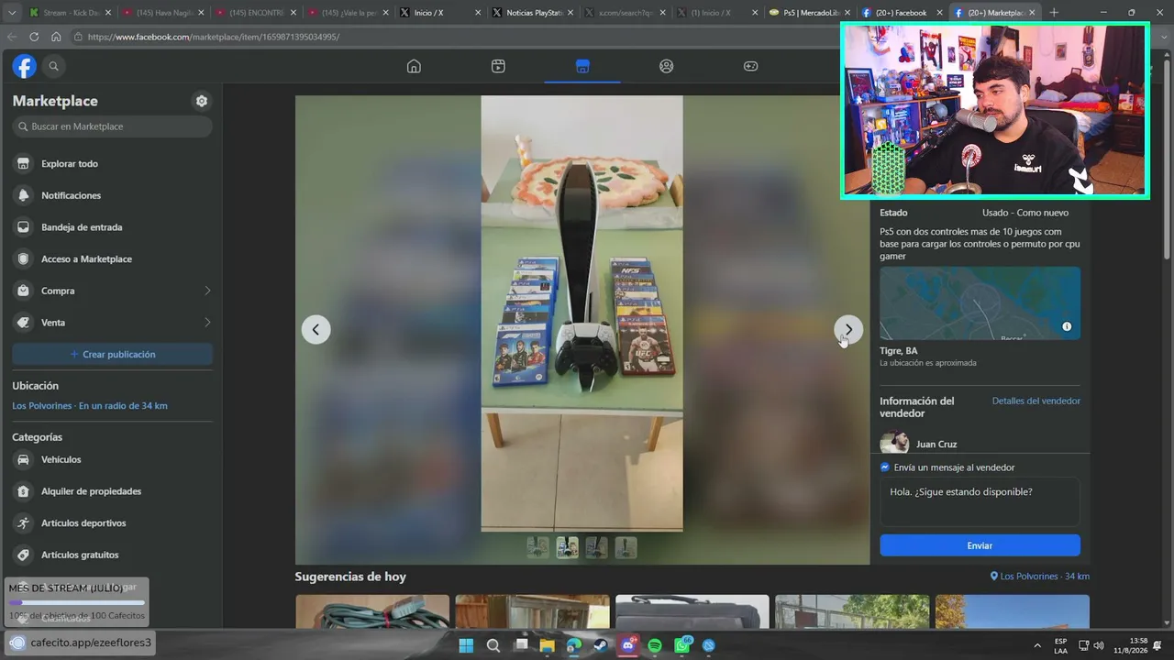Show next listing photo
The image size is (1174, 660).
click(848, 329)
